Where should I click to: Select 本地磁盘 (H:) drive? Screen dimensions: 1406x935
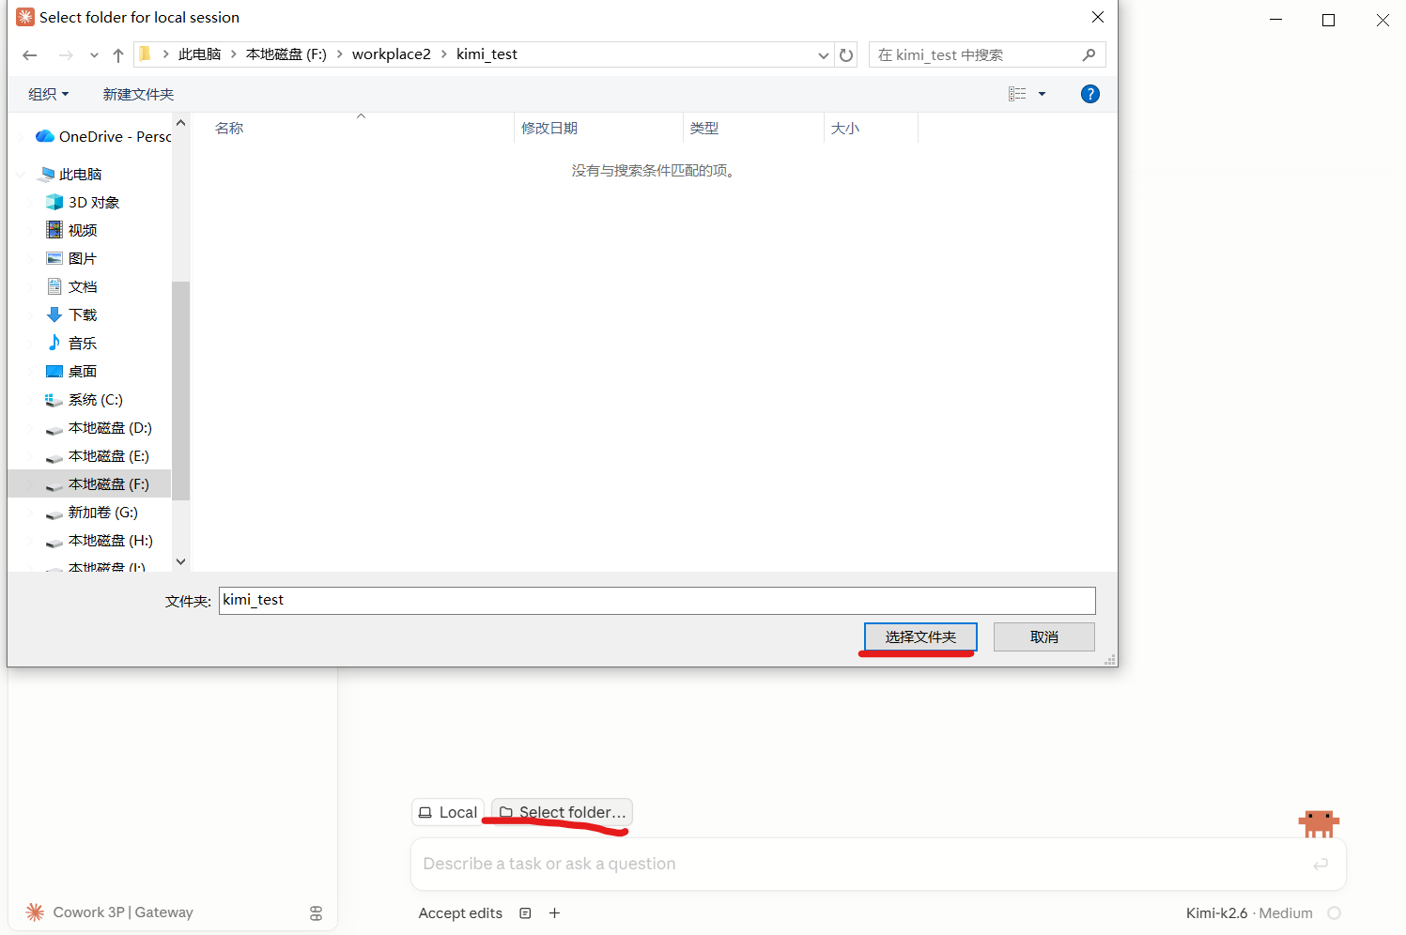pyautogui.click(x=100, y=541)
